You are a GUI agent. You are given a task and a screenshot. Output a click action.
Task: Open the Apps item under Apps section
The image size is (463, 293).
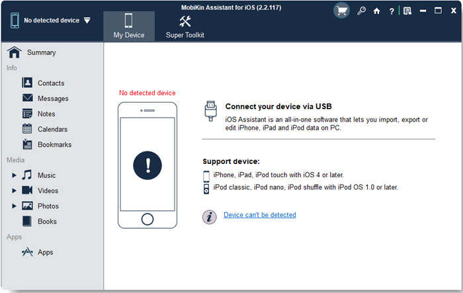point(45,252)
